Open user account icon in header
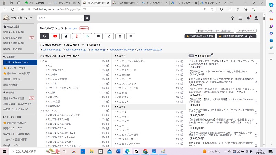Screen dimensions: 276x155 coord(256,18)
